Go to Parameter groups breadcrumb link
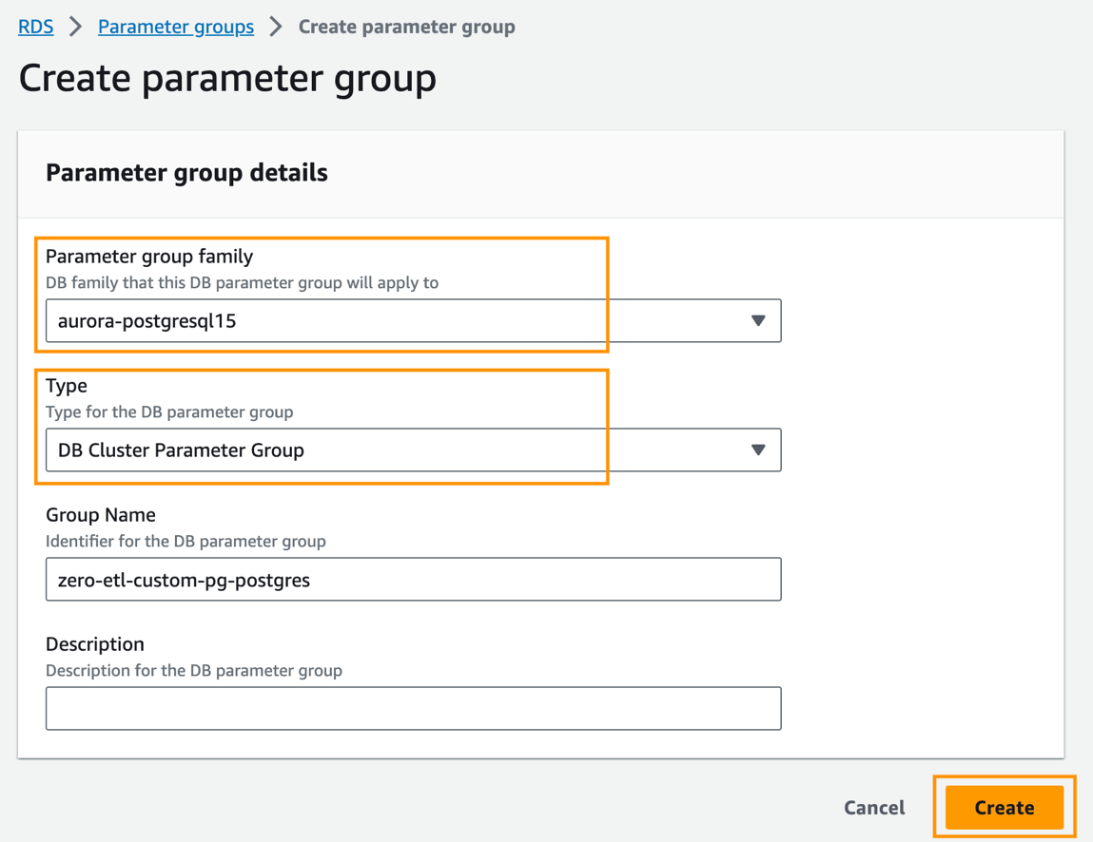Screen dimensions: 1093x842 tap(176, 27)
